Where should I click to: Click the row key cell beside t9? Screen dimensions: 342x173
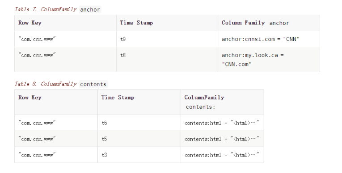click(65, 39)
